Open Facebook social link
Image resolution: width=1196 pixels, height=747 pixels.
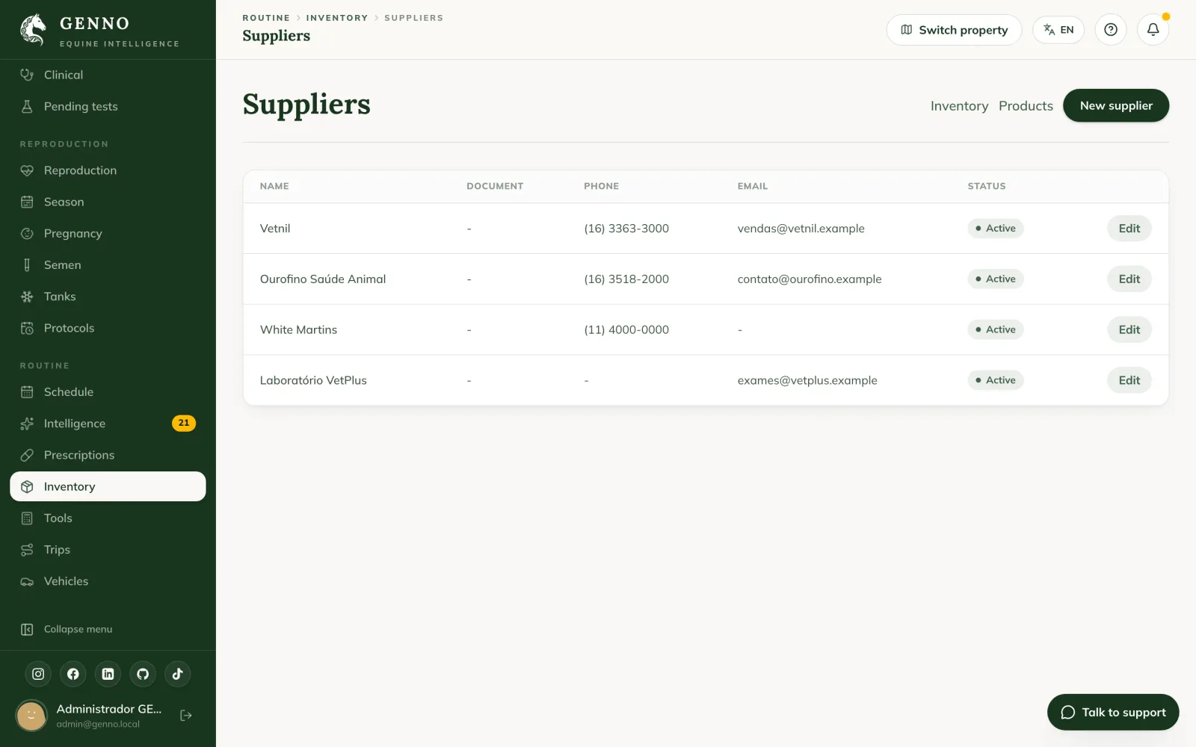[x=73, y=674]
